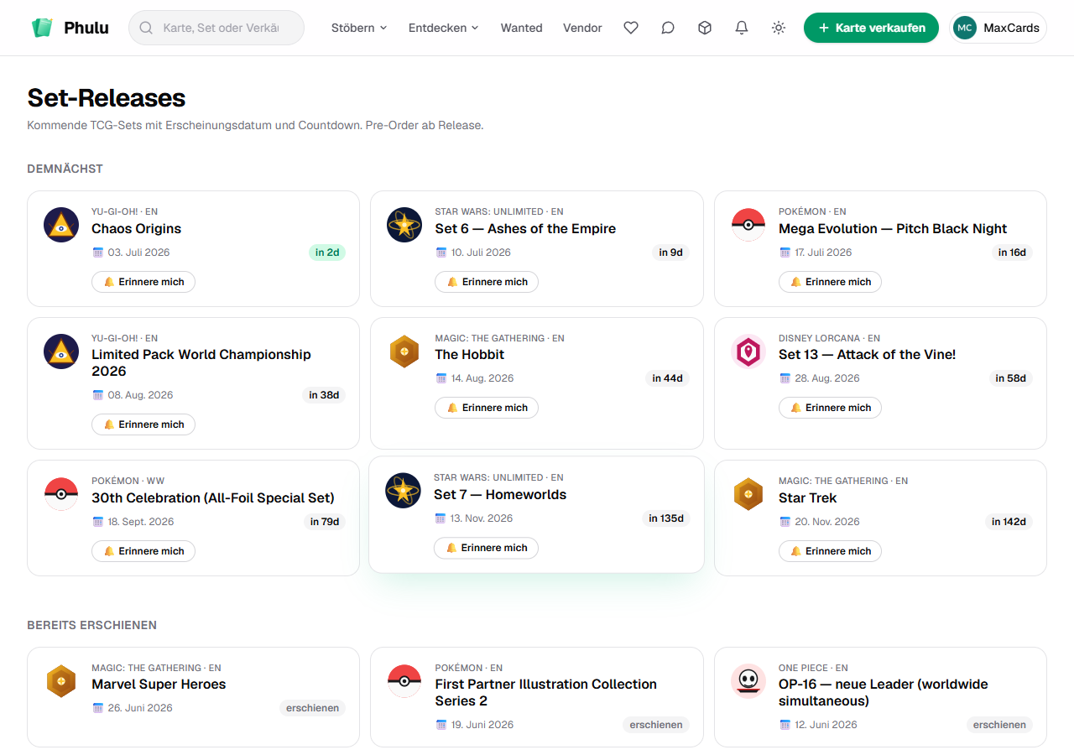Click 'erschienen' badge on OP-16 card
The height and width of the screenshot is (755, 1074).
click(999, 725)
